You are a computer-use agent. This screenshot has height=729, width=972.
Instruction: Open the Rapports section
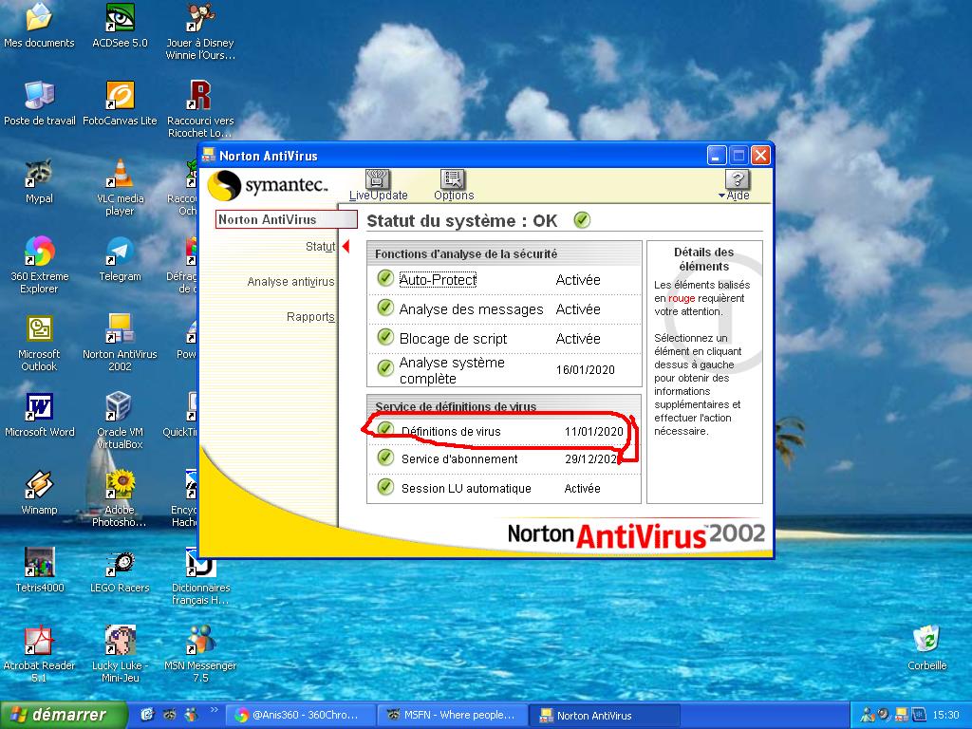310,317
